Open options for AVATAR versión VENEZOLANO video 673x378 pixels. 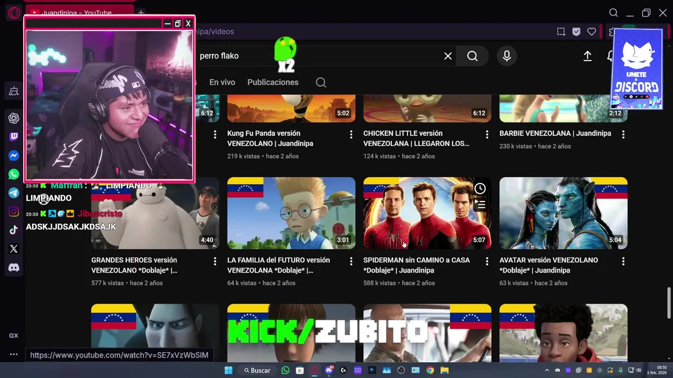point(623,261)
